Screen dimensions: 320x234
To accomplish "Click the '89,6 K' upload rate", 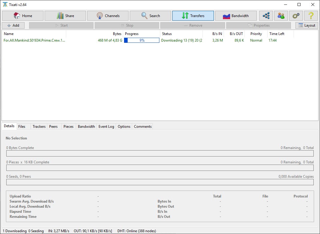I will [239, 40].
